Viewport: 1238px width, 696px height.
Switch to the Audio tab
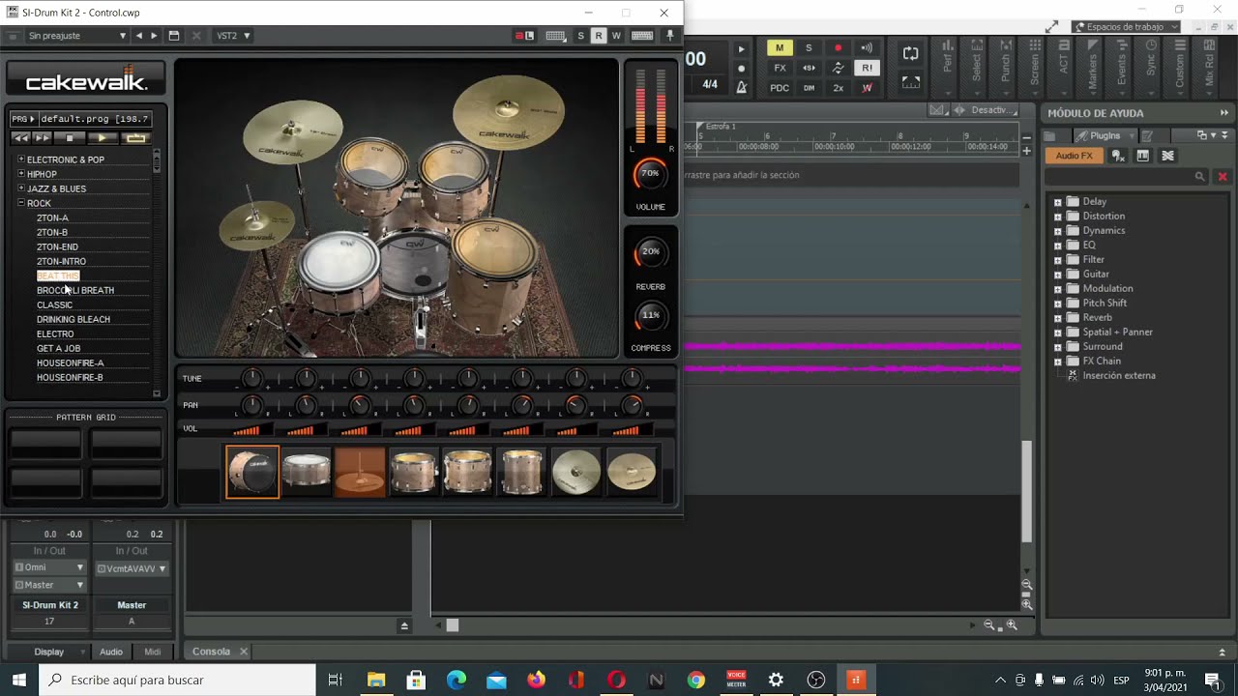[111, 652]
